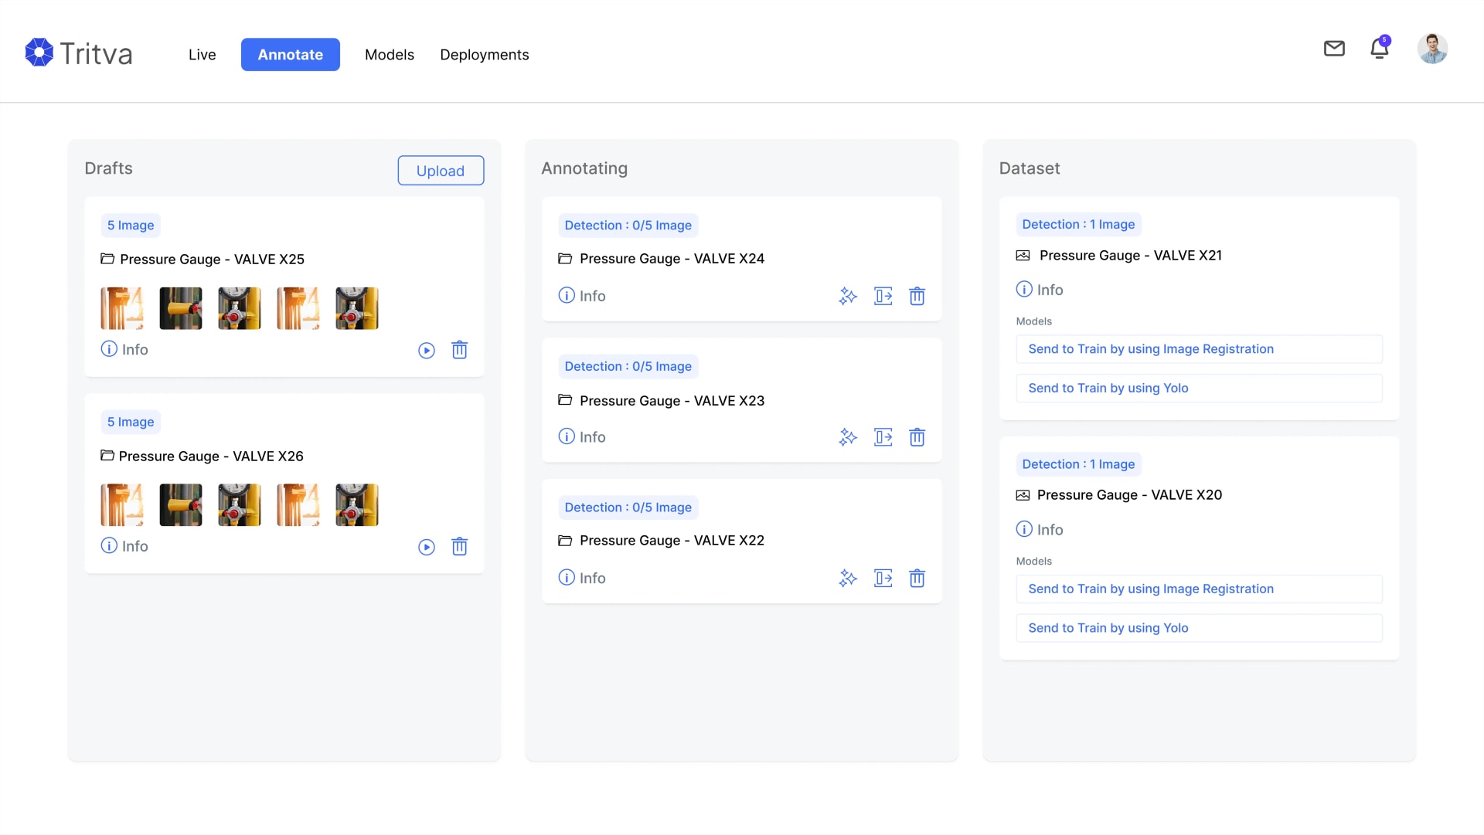Click the Tritva logo

click(x=79, y=53)
